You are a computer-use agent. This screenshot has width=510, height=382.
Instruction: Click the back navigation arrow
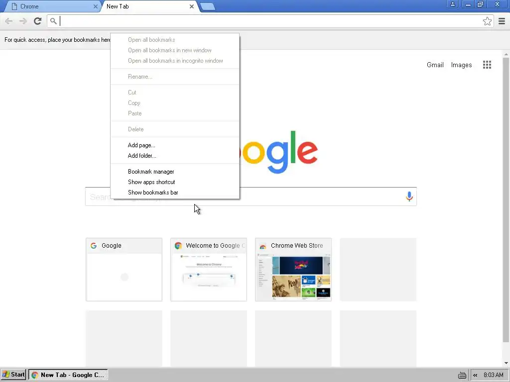pos(9,21)
